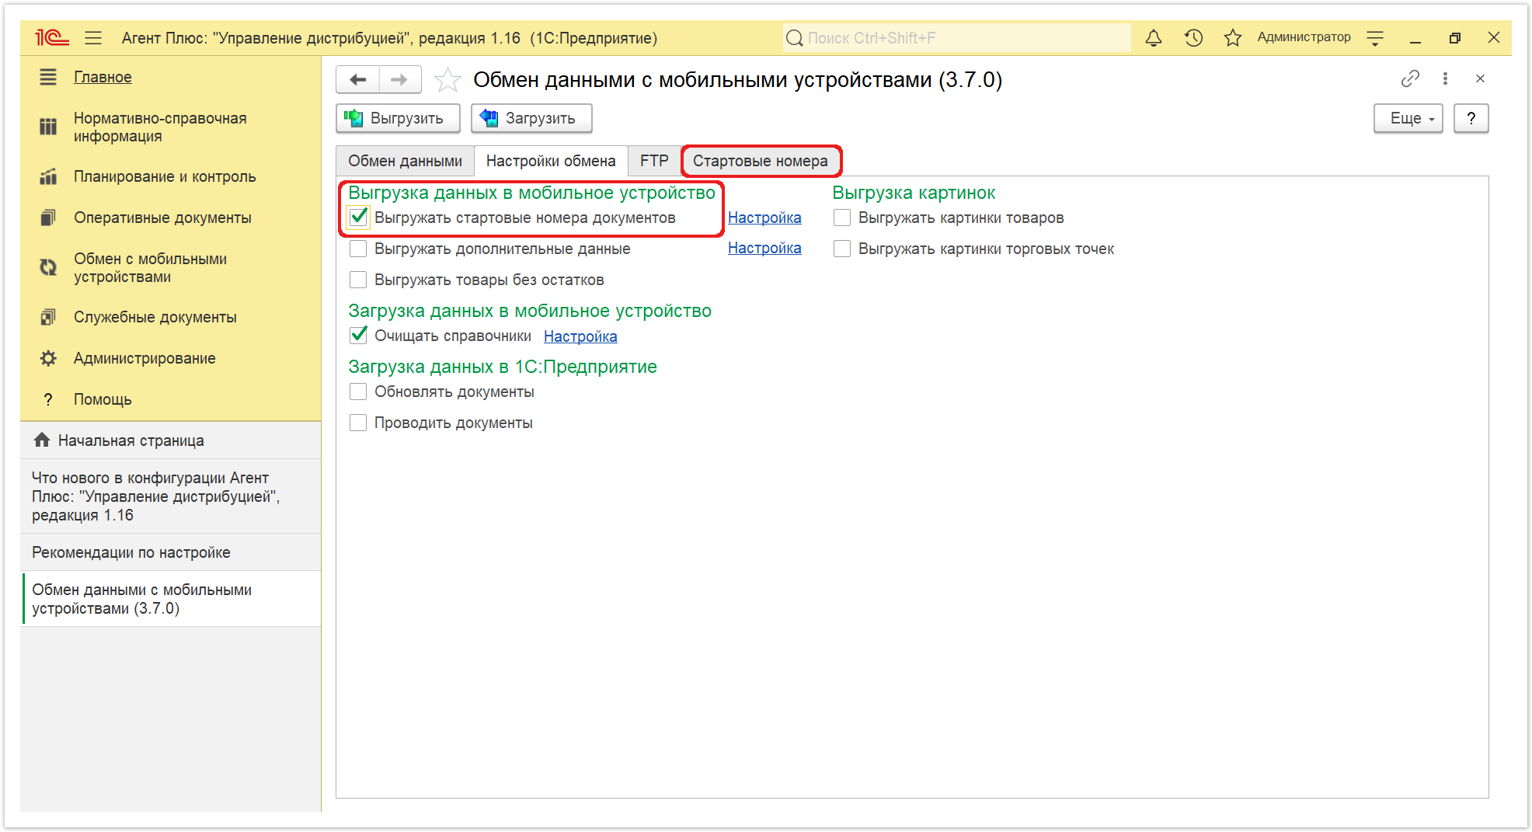Image resolution: width=1532 pixels, height=832 pixels.
Task: Open Служебные документы section
Action: point(155,317)
